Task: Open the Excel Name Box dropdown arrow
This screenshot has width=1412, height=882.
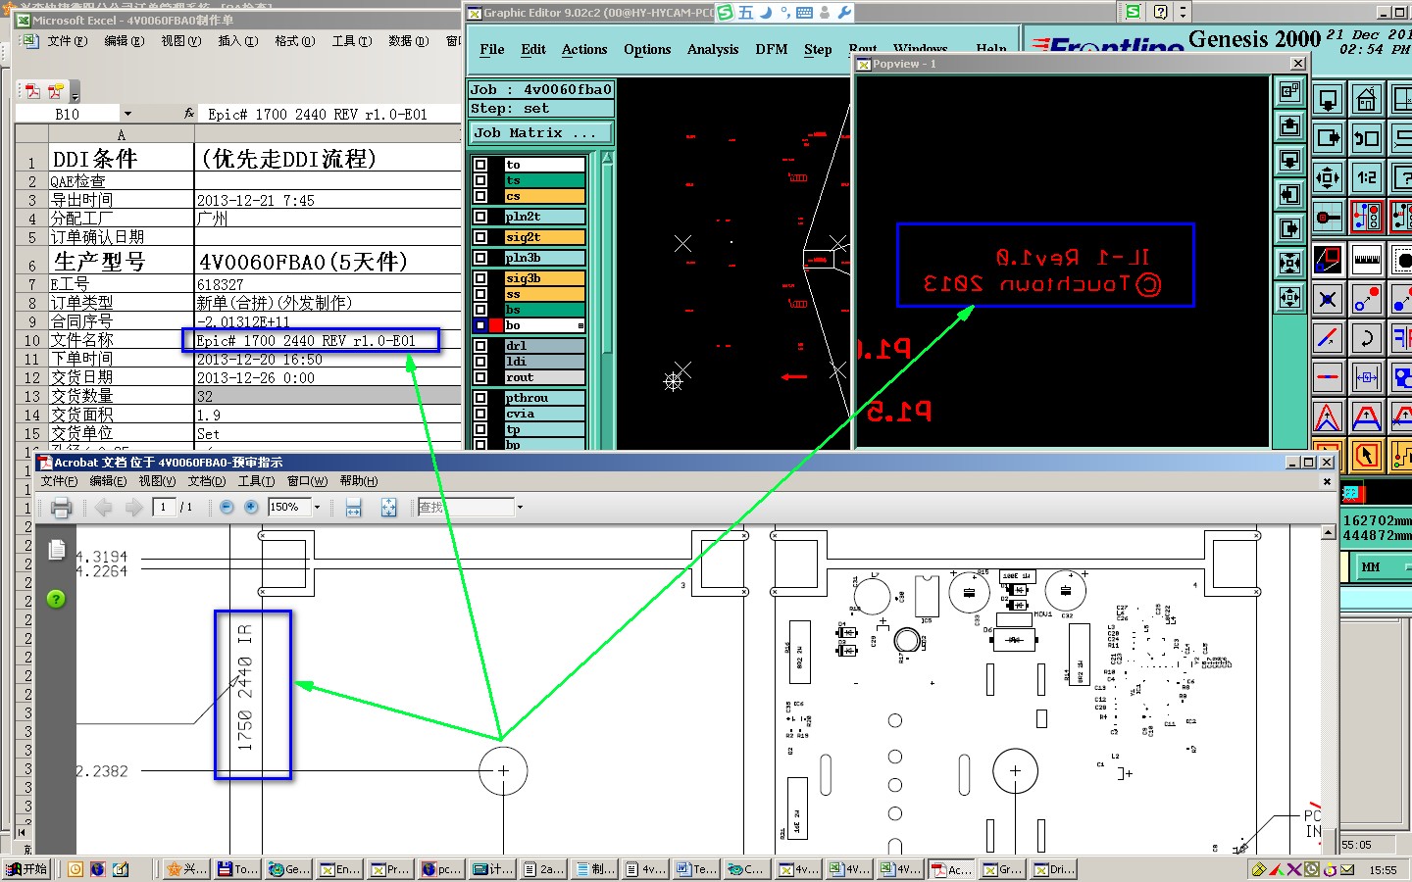Action: [x=127, y=114]
